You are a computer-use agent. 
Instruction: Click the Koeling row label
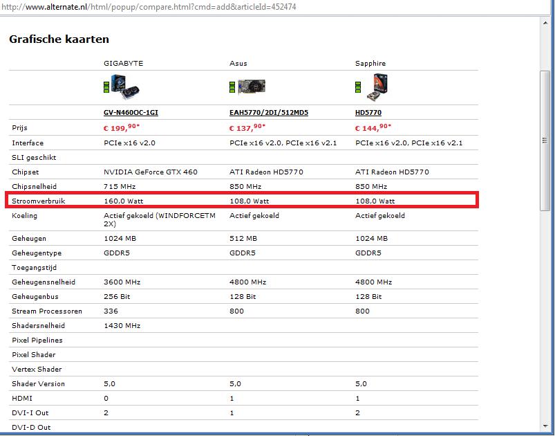pos(24,215)
